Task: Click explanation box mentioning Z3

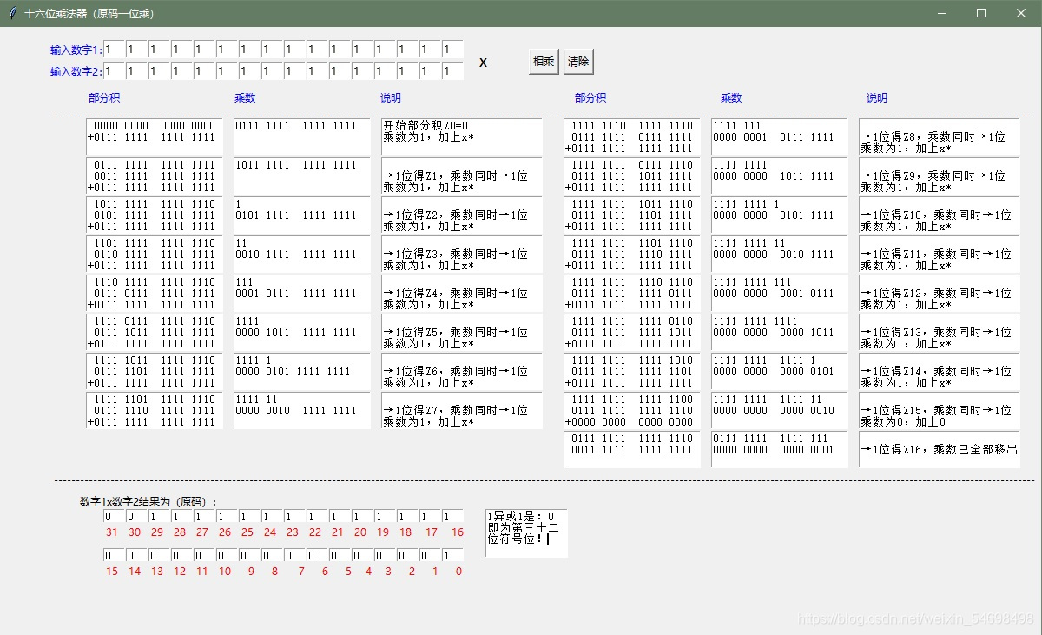Action: pos(462,255)
